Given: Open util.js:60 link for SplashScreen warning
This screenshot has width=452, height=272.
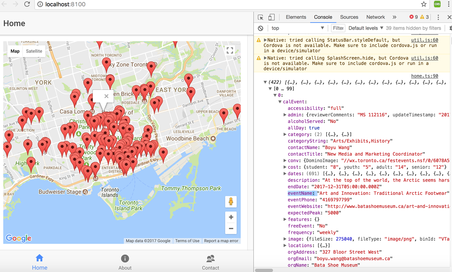Looking at the screenshot, I should (424, 58).
